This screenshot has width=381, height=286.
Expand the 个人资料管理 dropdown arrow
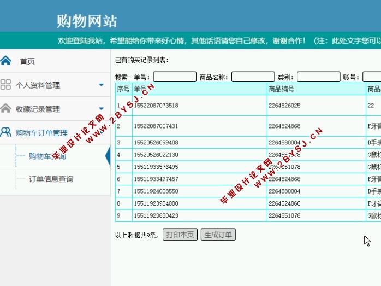click(102, 85)
